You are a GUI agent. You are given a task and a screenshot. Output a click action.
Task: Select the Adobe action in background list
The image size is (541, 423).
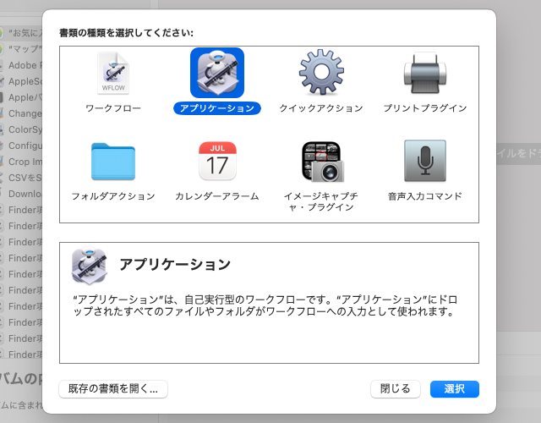[x=24, y=65]
